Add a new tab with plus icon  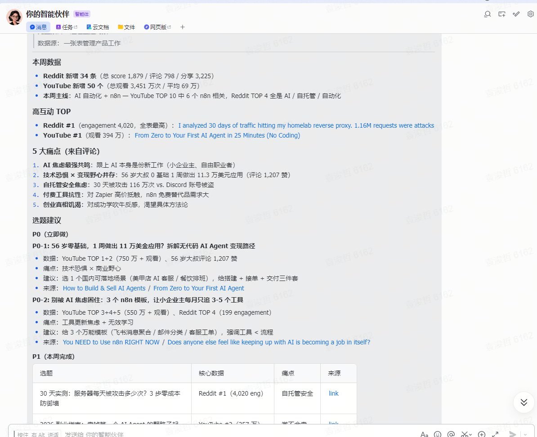pyautogui.click(x=183, y=27)
